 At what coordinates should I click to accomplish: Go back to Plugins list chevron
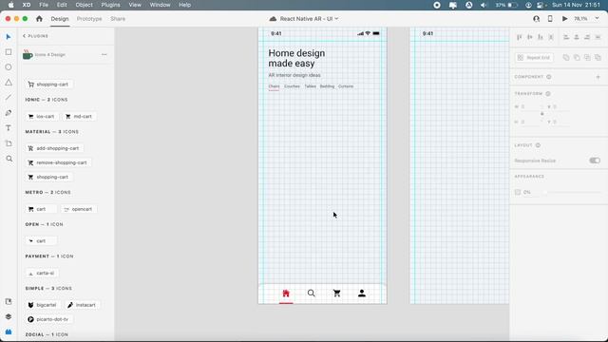(24, 36)
